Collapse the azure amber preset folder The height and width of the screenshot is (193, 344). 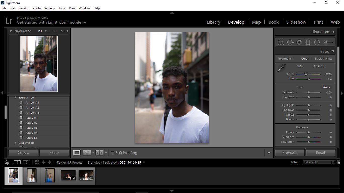coord(15,98)
